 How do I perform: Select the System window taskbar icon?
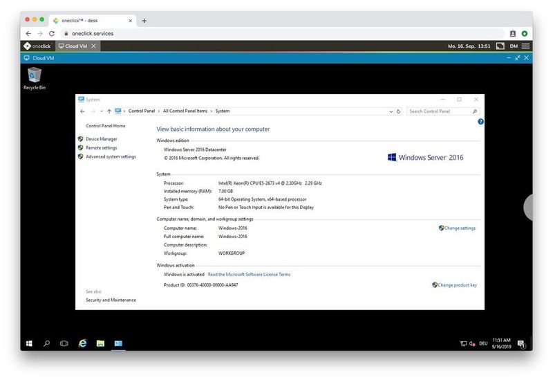118,343
